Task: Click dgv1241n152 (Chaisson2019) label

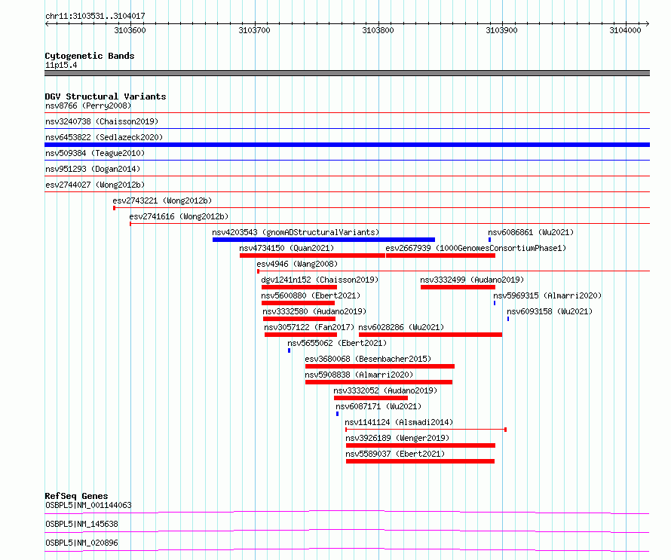Action: (320, 280)
